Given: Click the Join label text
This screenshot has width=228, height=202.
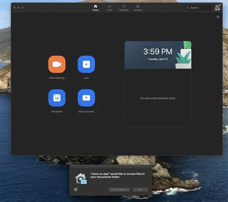Looking at the screenshot, I should click(86, 78).
